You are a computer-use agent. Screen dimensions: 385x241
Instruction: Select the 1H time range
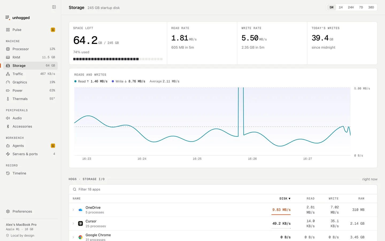click(x=341, y=7)
